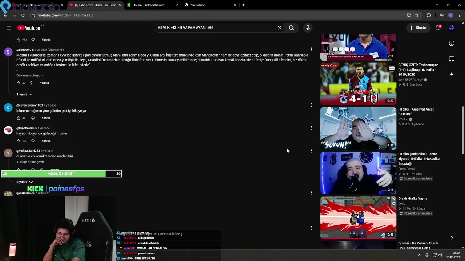The image size is (465, 261).
Task: Open the browser three-dot menu
Action: pos(460,15)
